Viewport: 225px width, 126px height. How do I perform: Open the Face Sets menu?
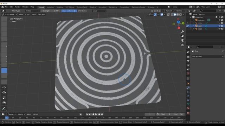pyautogui.click(x=41, y=15)
